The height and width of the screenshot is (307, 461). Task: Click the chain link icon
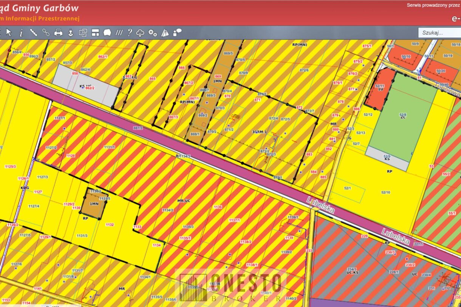click(x=46, y=33)
